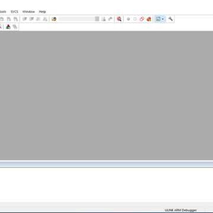This screenshot has width=213, height=213.
Task: Open the Help menu
Action: [42, 12]
